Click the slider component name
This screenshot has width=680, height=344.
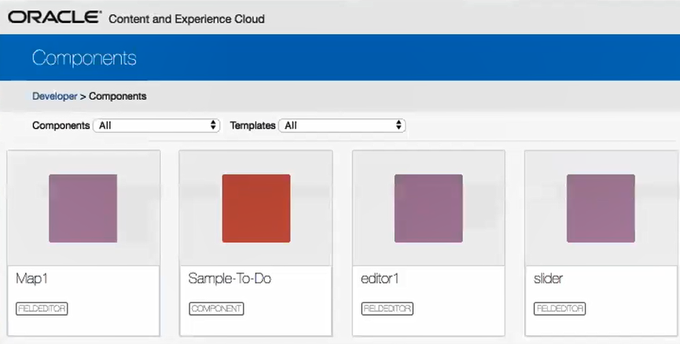(548, 279)
